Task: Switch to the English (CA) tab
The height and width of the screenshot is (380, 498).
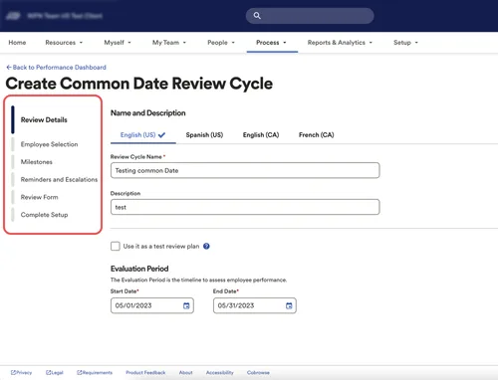Action: click(x=261, y=135)
